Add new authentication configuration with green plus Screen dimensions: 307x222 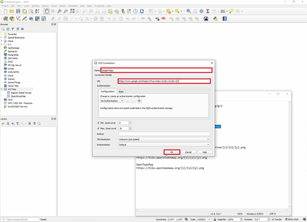pyautogui.click(x=140, y=101)
